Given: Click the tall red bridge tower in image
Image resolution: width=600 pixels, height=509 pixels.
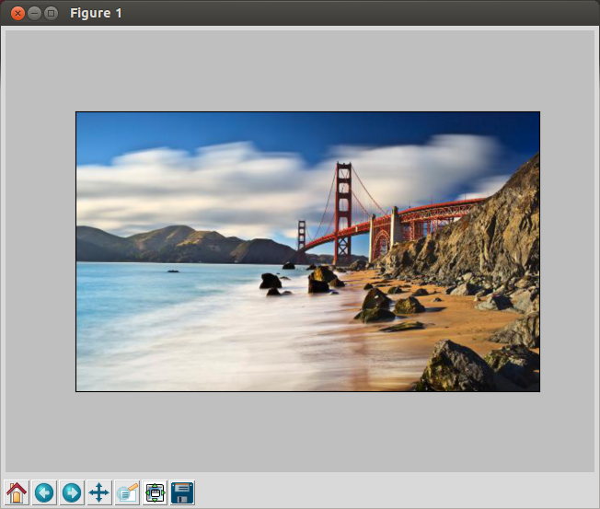Looking at the screenshot, I should pos(343,207).
